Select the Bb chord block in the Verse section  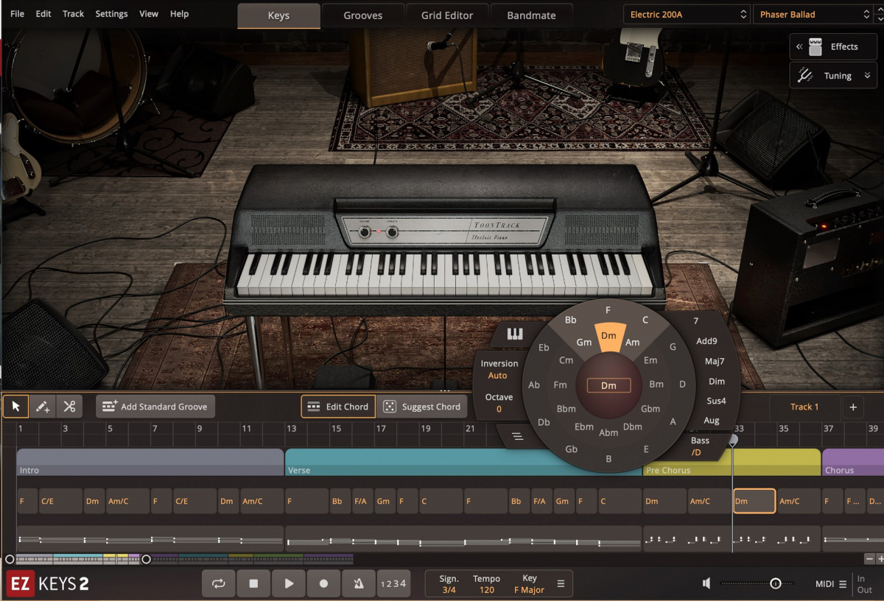pyautogui.click(x=339, y=501)
